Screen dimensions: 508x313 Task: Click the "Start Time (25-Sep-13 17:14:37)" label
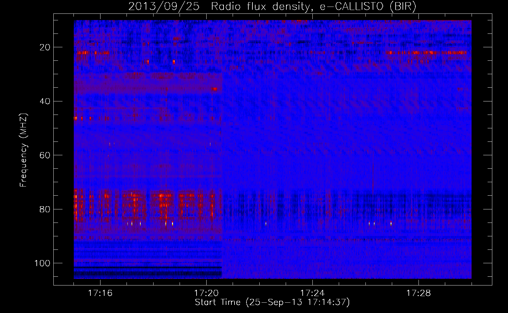coord(272,302)
